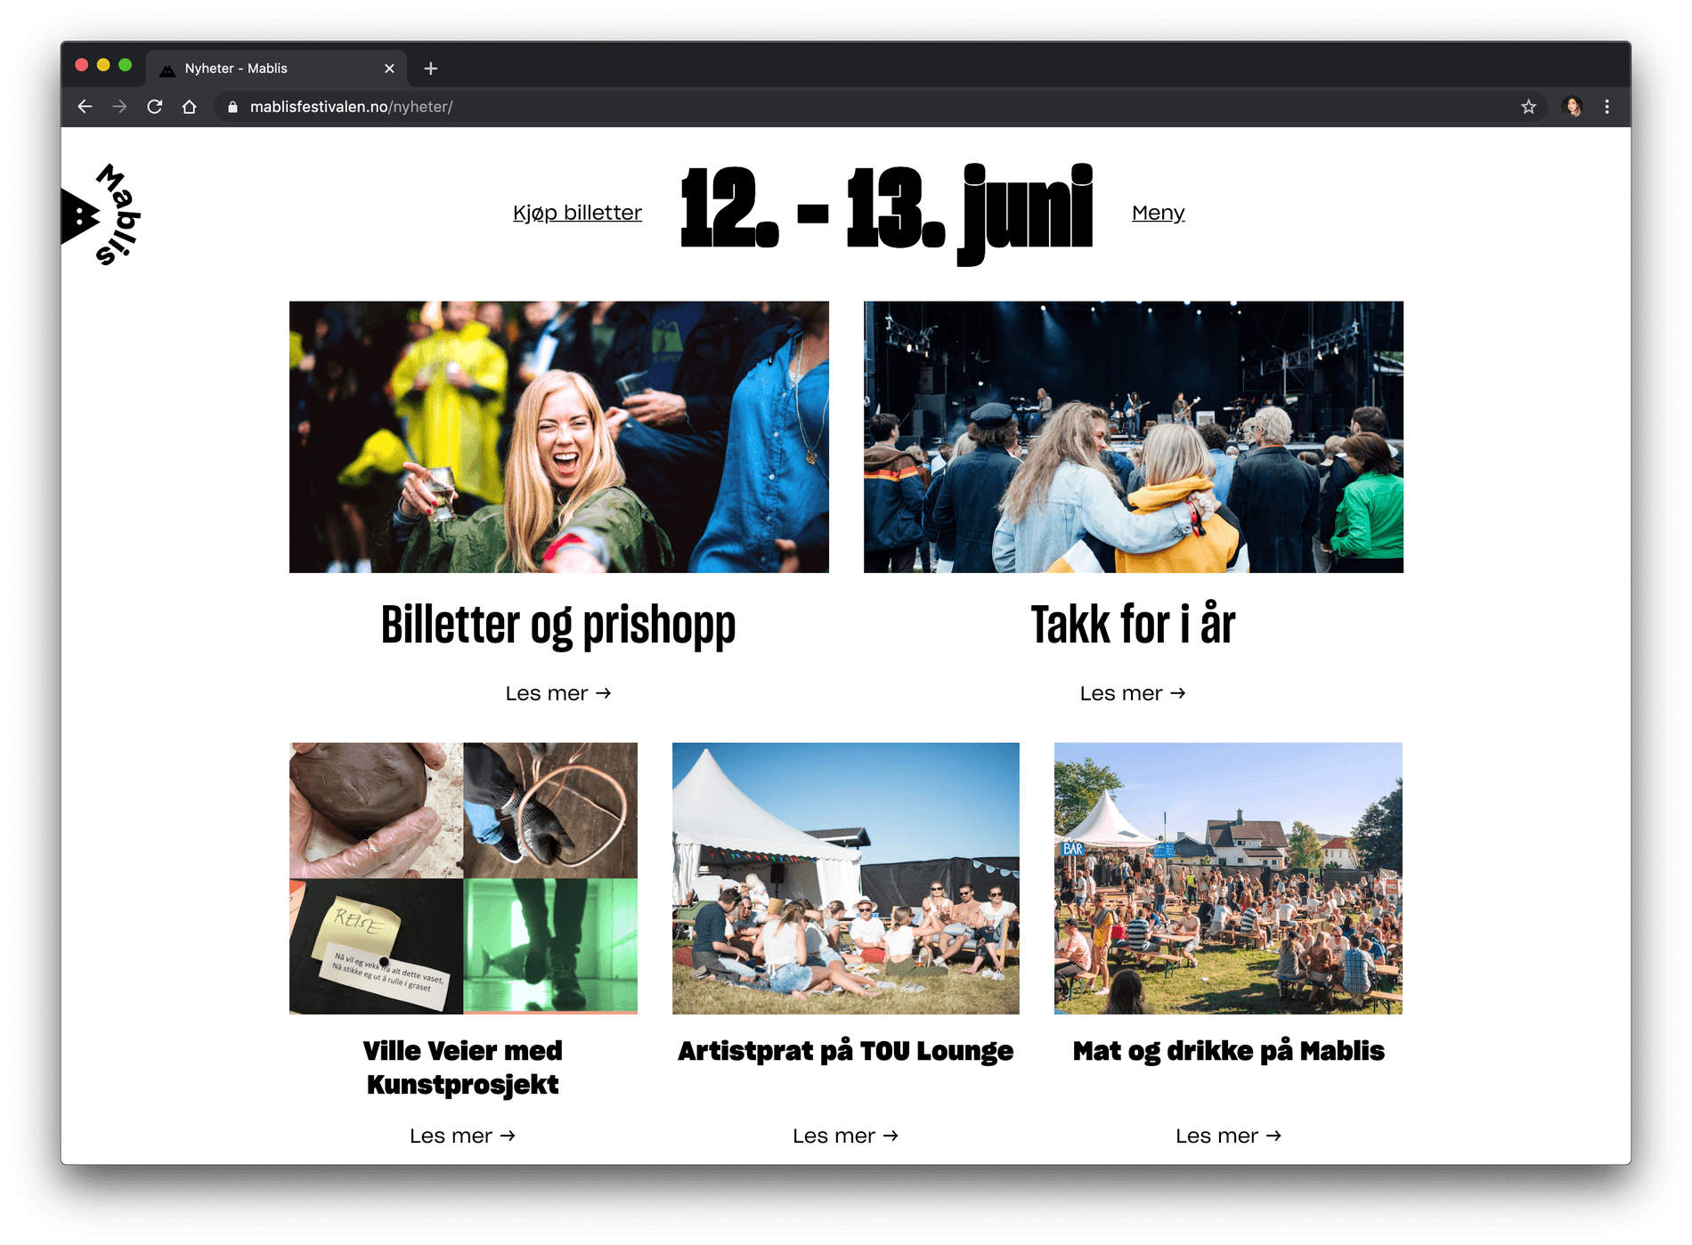This screenshot has height=1245, width=1692.
Task: Click the Takk for i år headline
Action: point(1133,624)
